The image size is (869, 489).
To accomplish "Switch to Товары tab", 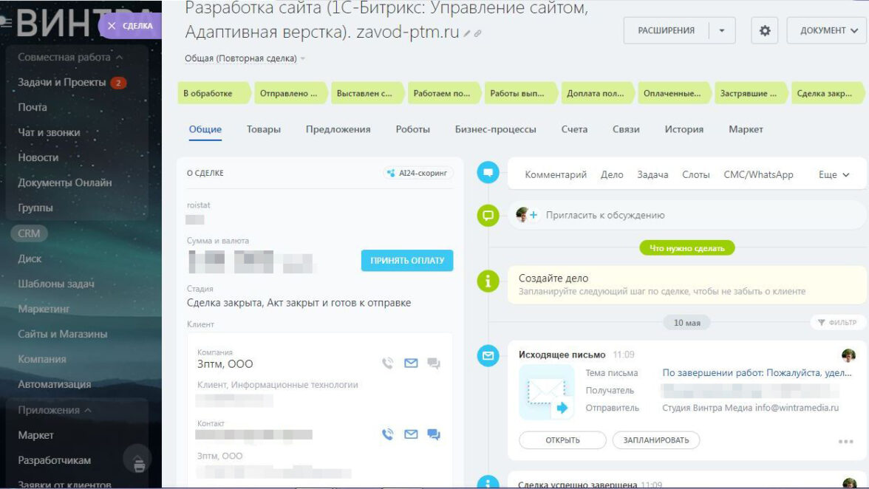I will pos(263,129).
